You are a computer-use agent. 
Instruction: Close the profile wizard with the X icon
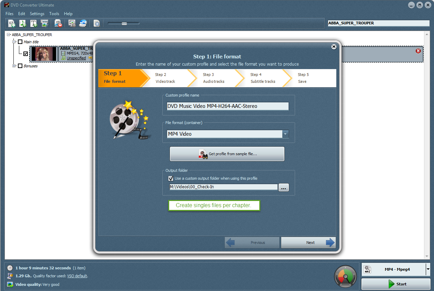tap(334, 47)
